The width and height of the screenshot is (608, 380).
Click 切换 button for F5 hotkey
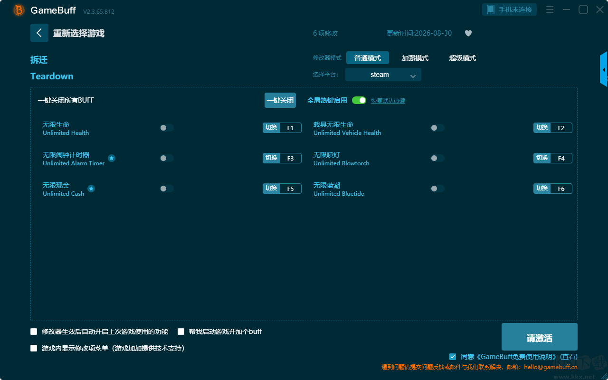[271, 189]
